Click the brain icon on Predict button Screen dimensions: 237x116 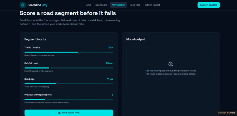pos(59,113)
